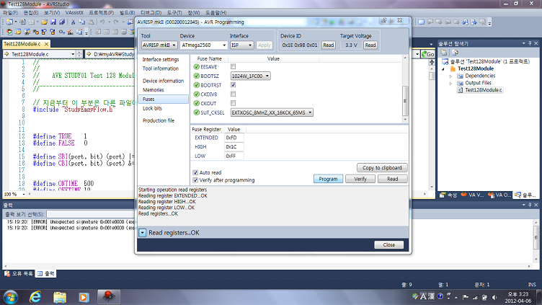Click the Cut scissors icon
This screenshot has width=542, height=305.
pos(74,22)
